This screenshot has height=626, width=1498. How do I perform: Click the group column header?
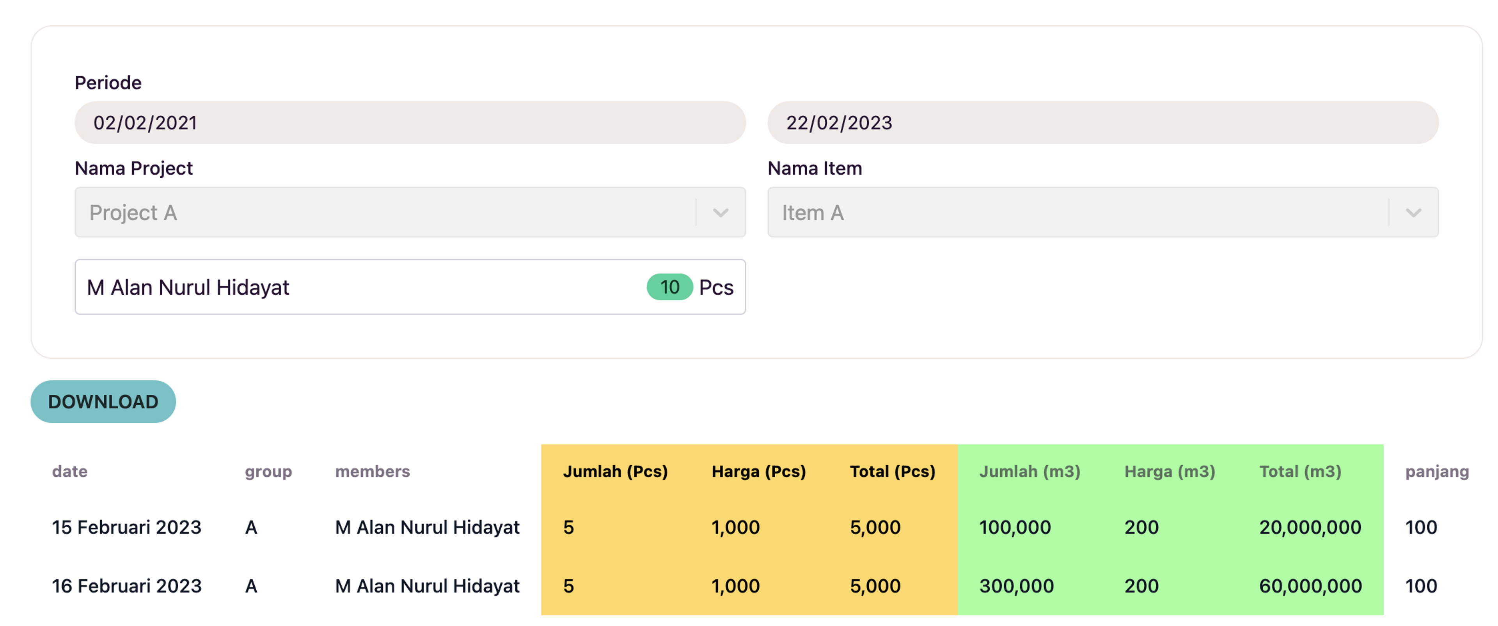point(268,472)
